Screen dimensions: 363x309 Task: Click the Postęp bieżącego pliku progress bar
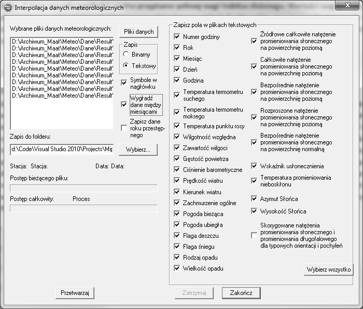(83, 188)
